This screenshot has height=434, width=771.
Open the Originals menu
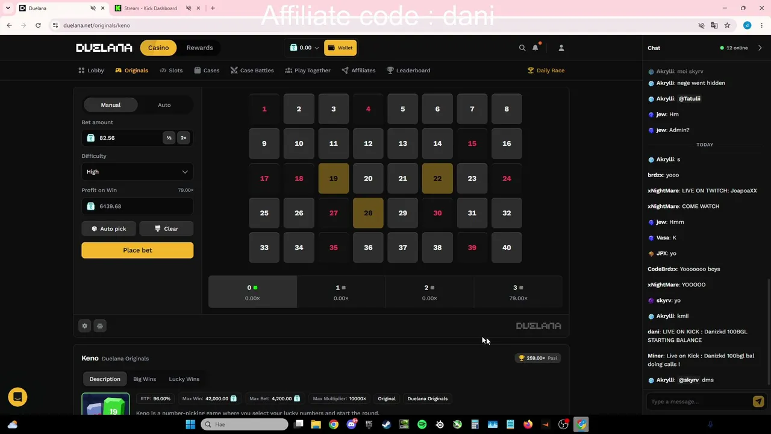click(x=131, y=71)
